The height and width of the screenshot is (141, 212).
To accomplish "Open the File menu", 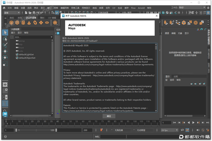I will point(10,8).
